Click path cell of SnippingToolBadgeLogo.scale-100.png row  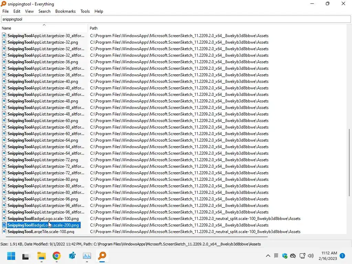(195, 218)
